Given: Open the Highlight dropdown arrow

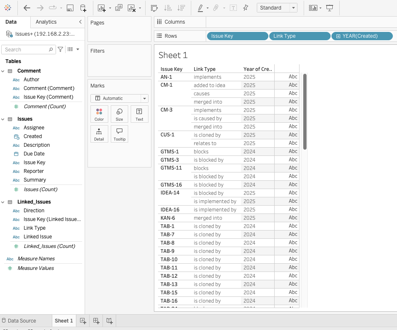Looking at the screenshot, I should (207, 8).
